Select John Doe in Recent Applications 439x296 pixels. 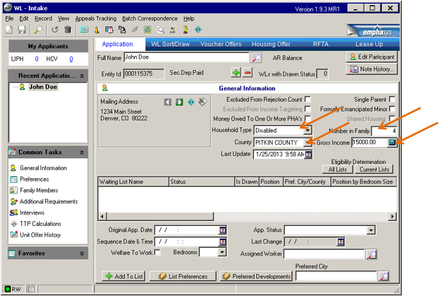43,87
